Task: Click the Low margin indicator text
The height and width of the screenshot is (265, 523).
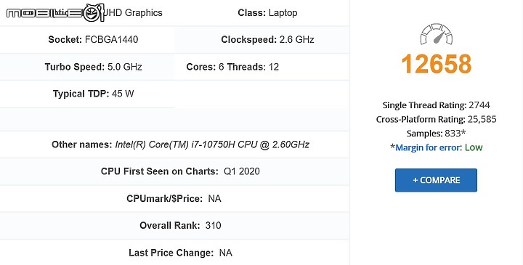Action: [x=474, y=147]
